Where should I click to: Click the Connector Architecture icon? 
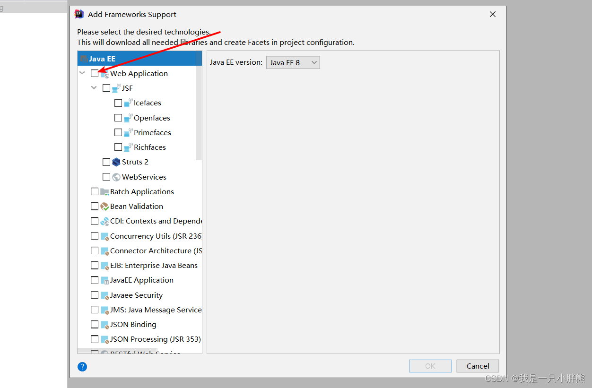click(x=104, y=251)
